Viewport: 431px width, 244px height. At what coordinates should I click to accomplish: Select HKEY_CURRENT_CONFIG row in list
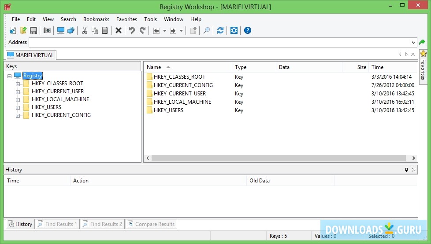click(x=280, y=85)
